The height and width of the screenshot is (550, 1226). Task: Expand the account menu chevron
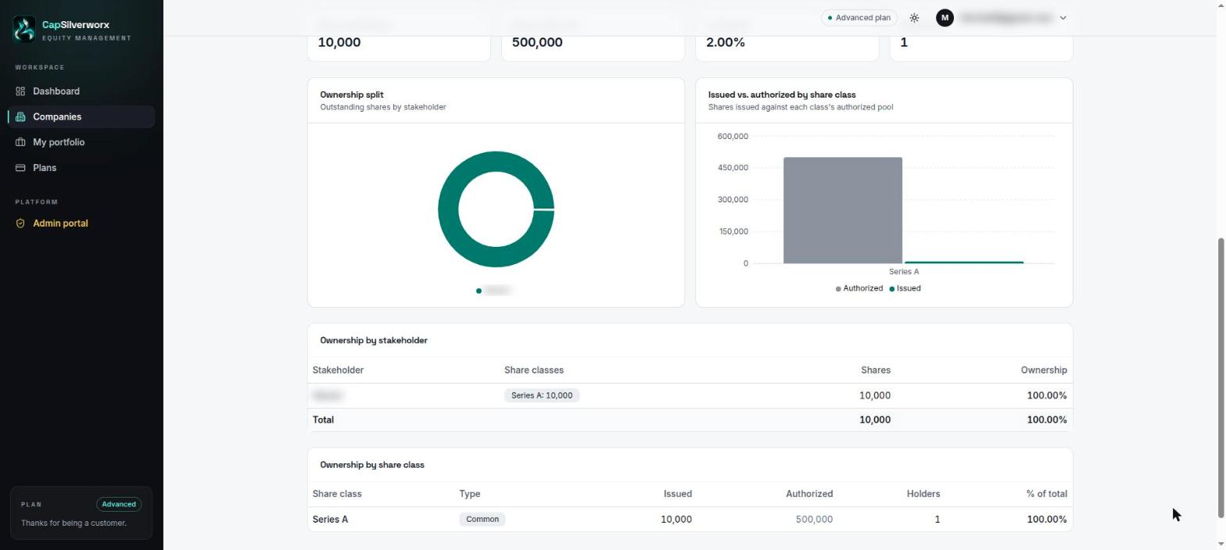pyautogui.click(x=1063, y=18)
